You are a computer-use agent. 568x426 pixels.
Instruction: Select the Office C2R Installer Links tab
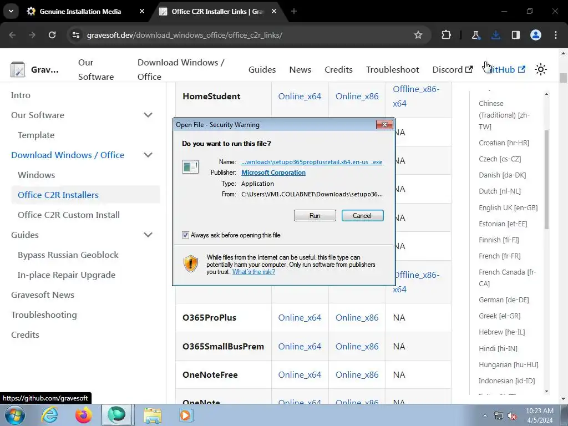[x=217, y=12]
